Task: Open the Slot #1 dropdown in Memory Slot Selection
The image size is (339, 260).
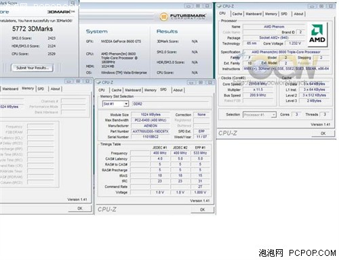Action: [126, 104]
